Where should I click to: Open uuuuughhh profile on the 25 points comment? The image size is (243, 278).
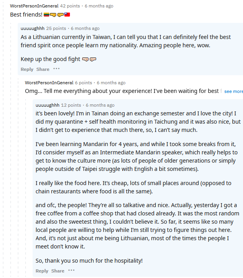pos(33,28)
